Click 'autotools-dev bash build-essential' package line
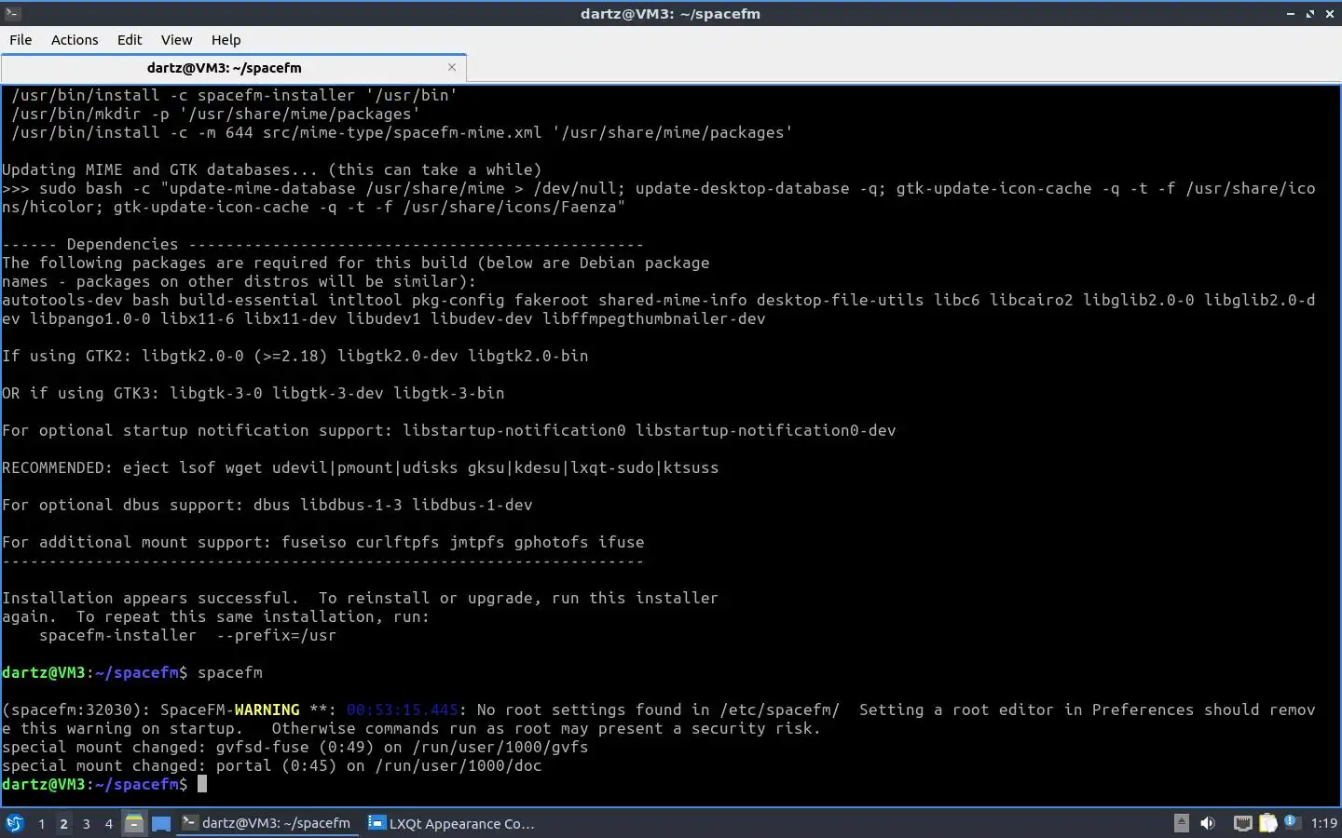The image size is (1342, 838). (659, 300)
